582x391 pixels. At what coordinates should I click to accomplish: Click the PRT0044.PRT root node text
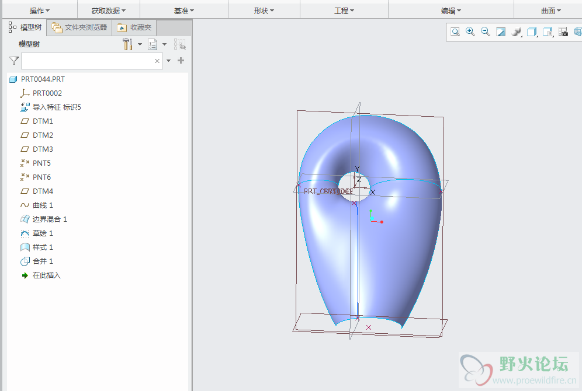coord(43,79)
